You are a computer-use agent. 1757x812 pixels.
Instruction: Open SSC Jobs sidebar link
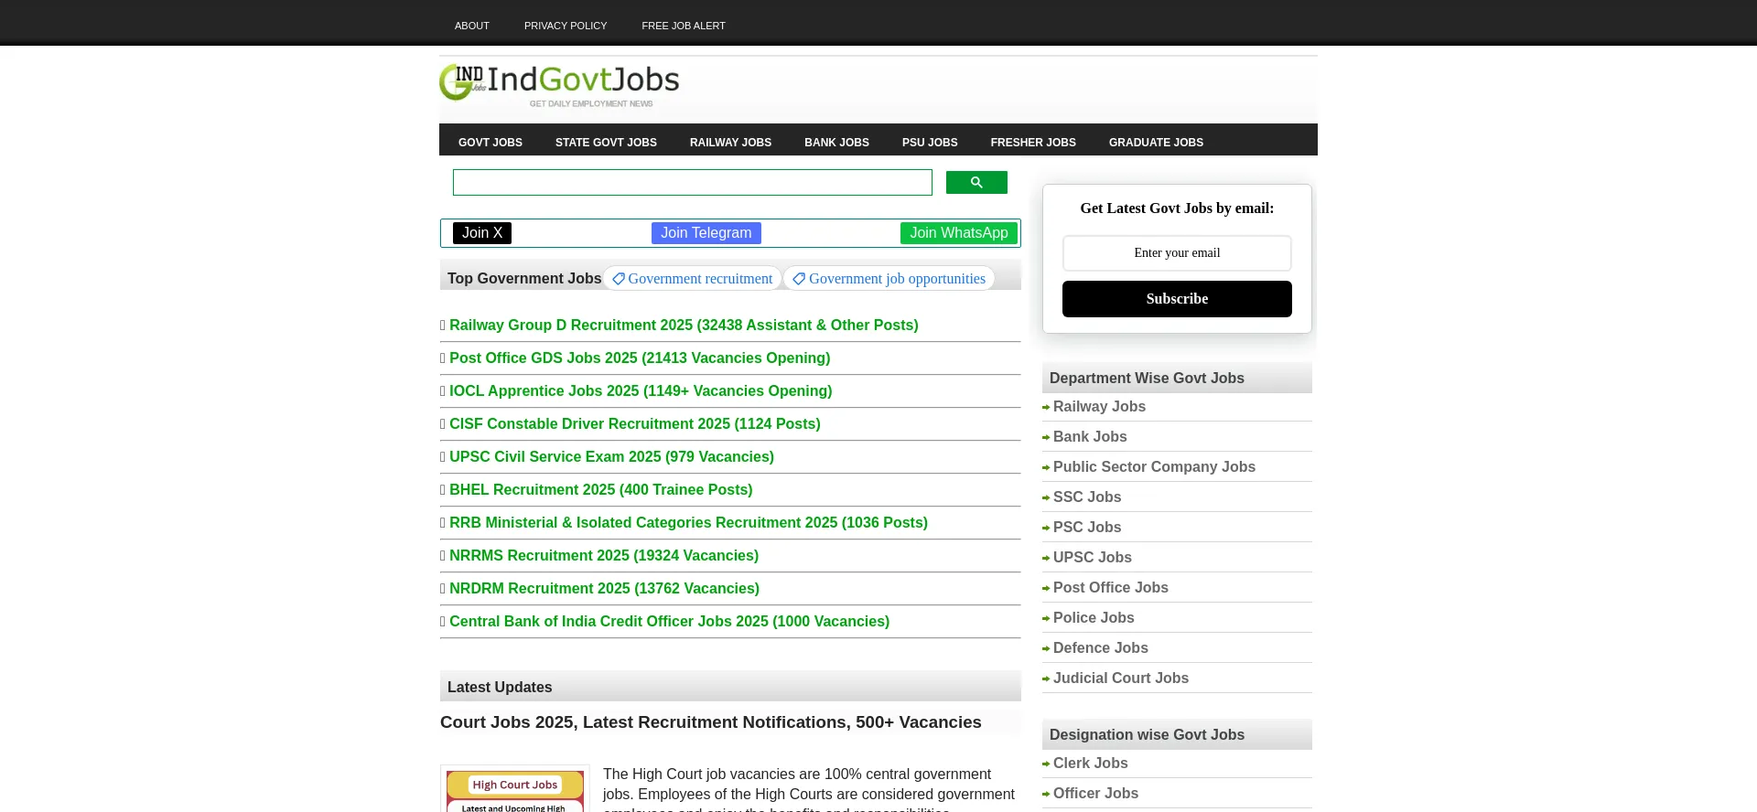tap(1087, 497)
